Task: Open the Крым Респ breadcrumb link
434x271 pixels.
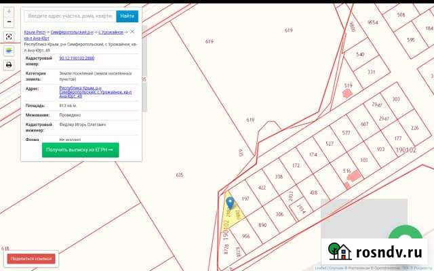Action: click(x=35, y=32)
